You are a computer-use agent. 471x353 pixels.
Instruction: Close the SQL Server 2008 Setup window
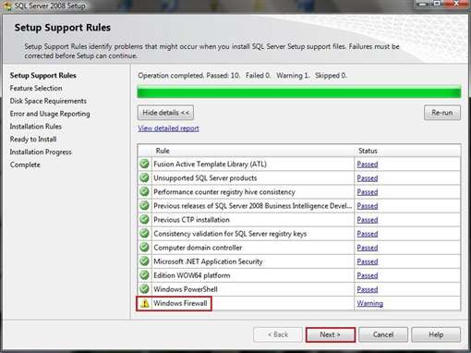coord(456,4)
